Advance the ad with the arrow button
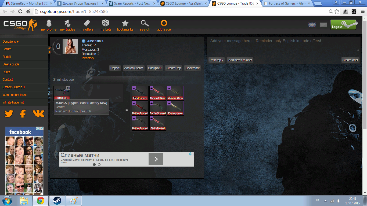 tap(156, 159)
